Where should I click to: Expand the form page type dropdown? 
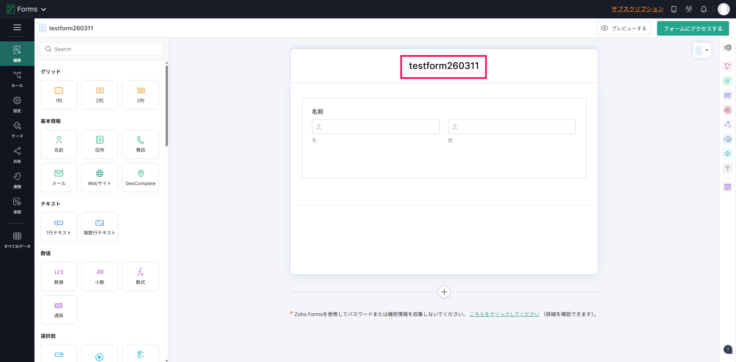[x=702, y=50]
